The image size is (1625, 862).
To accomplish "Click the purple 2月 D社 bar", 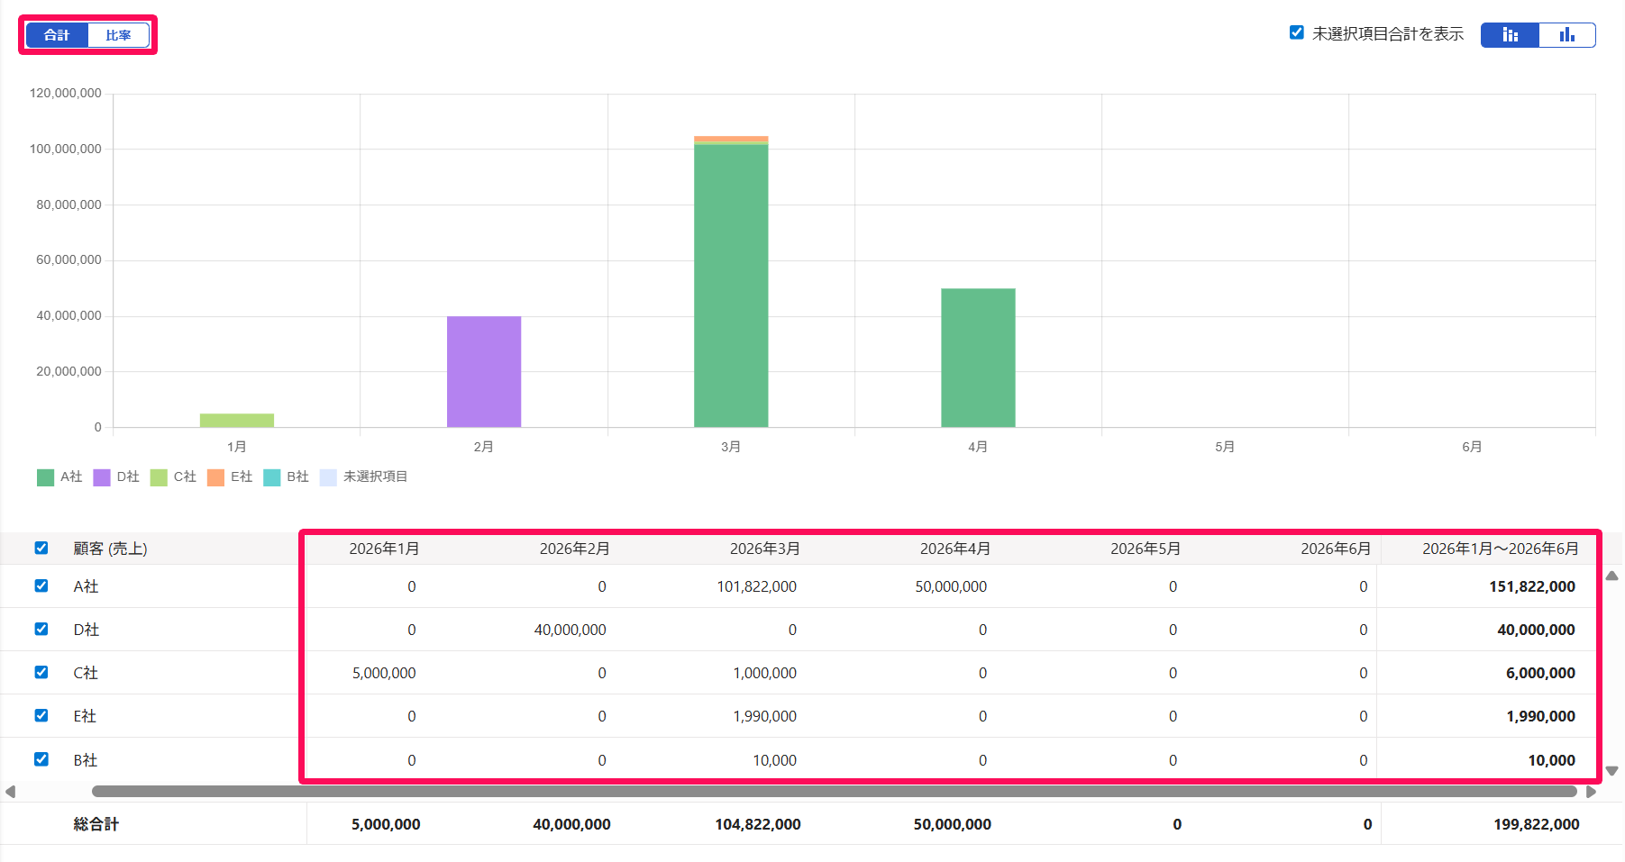I will (x=484, y=371).
